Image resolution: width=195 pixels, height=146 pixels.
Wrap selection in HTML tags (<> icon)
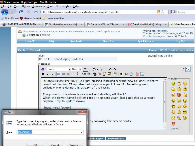click(x=126, y=74)
